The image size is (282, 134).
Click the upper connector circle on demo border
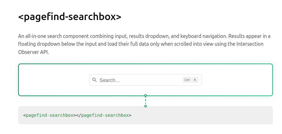[146, 95]
